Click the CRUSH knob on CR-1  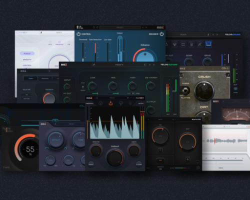point(204,91)
